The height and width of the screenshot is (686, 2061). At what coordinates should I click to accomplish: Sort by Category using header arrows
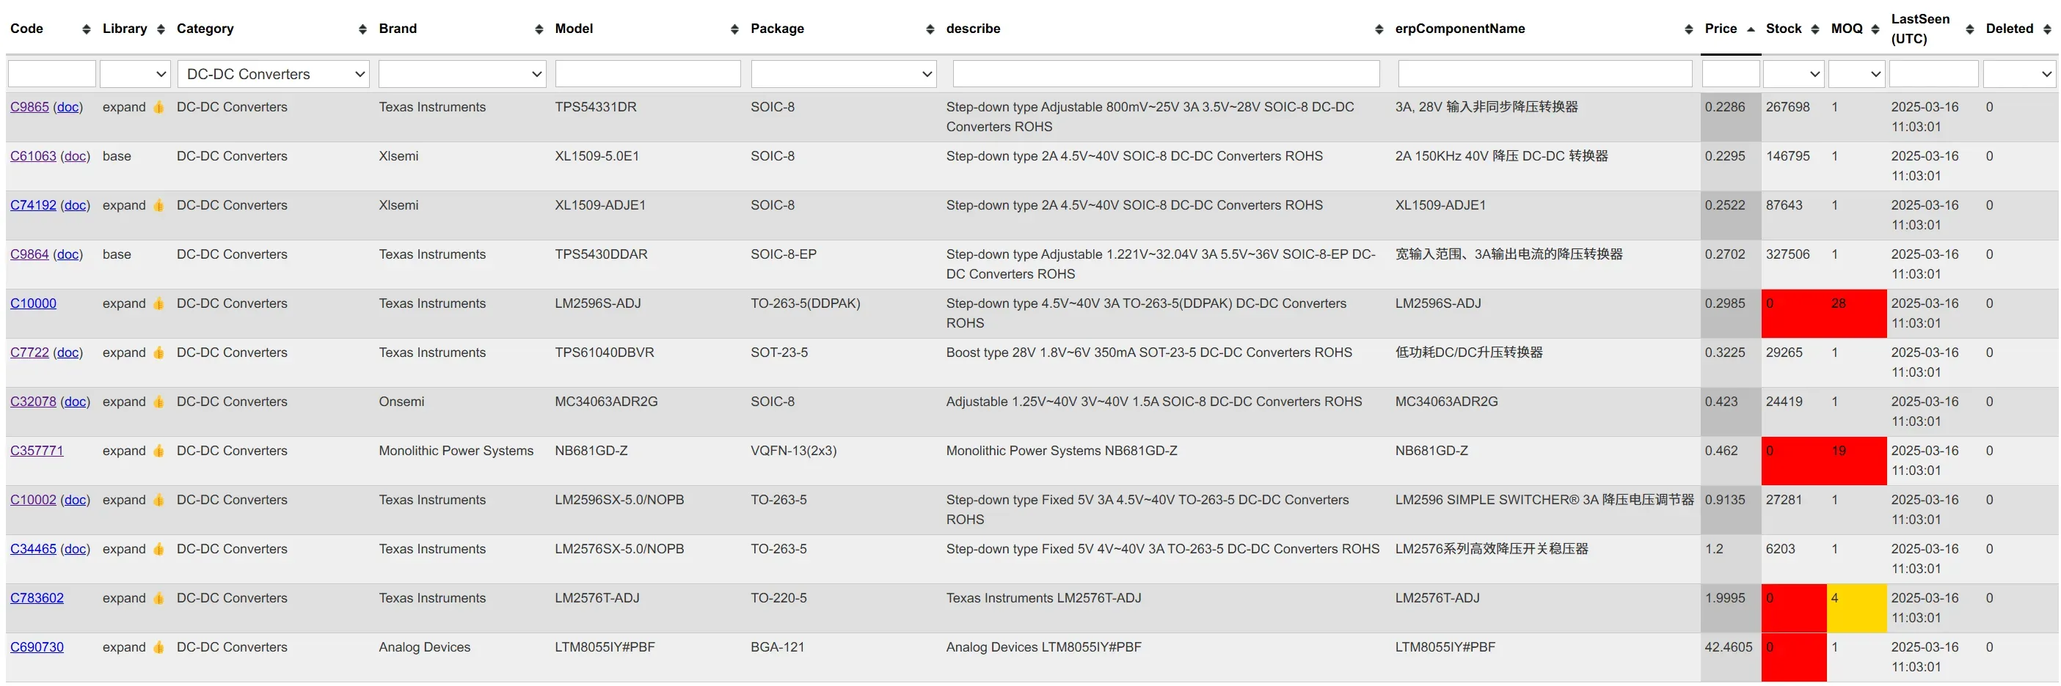click(x=362, y=29)
